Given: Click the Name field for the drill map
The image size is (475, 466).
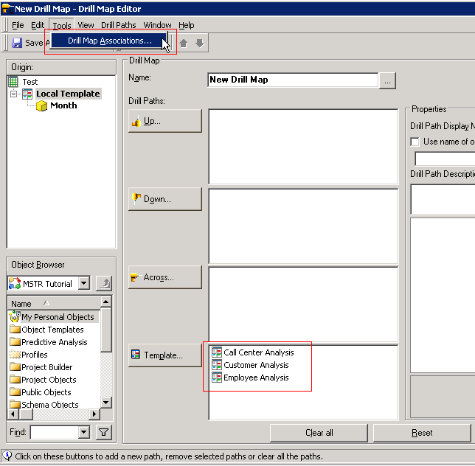Looking at the screenshot, I should coord(292,80).
